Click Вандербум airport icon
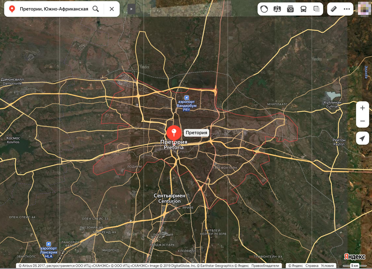This screenshot has width=372, height=269. 187,98
